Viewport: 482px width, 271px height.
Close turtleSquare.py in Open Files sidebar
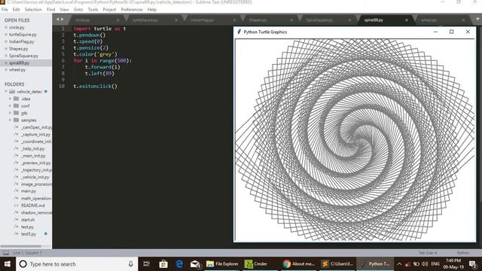pos(6,35)
